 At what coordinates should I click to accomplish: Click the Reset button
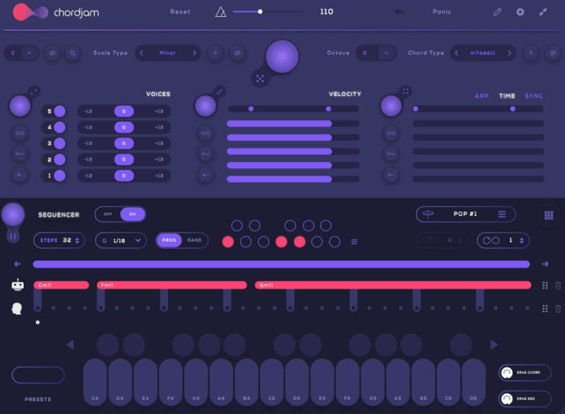pos(180,12)
